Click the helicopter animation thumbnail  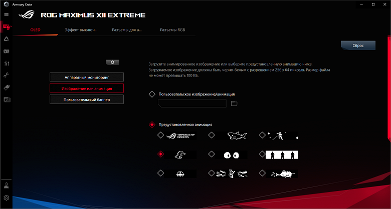[282, 173]
